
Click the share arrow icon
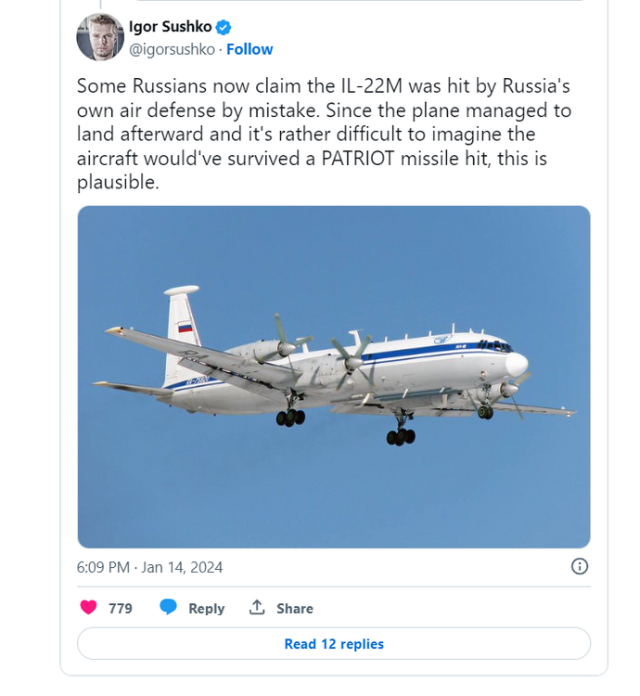[257, 608]
